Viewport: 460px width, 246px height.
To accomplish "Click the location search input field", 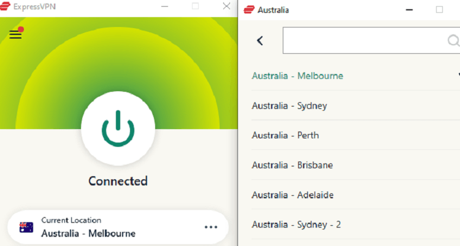I will 372,40.
